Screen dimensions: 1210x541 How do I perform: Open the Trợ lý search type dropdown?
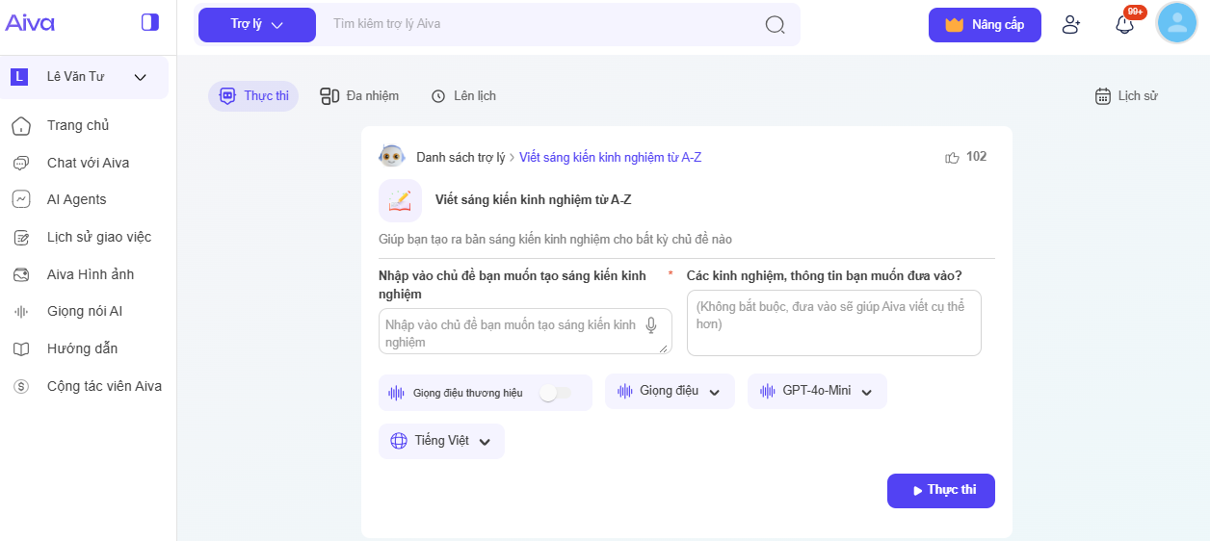point(256,25)
